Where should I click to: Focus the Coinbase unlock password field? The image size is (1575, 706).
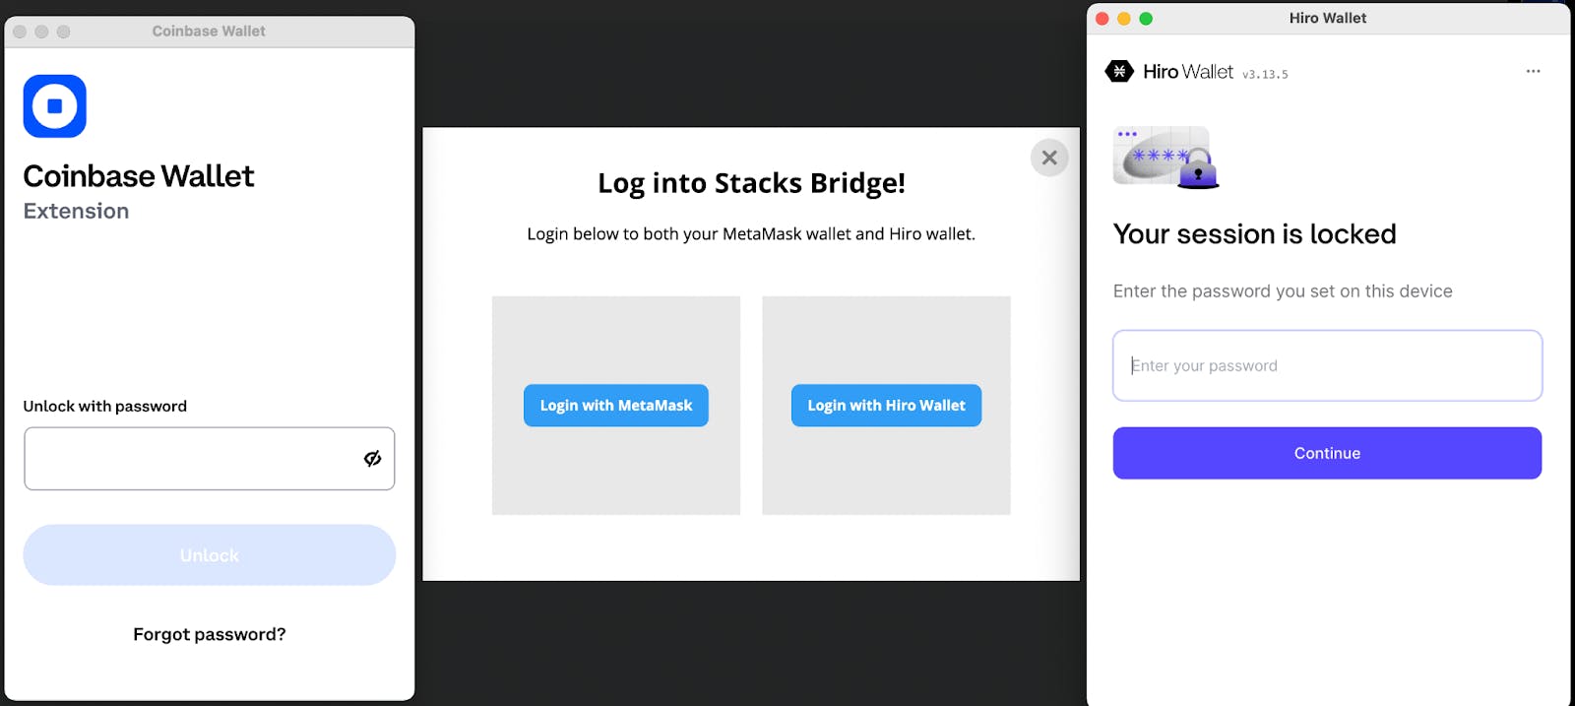click(x=192, y=459)
